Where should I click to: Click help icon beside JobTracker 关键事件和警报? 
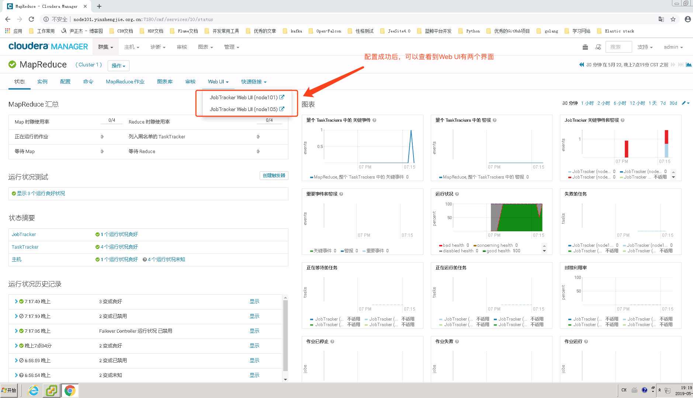(623, 120)
